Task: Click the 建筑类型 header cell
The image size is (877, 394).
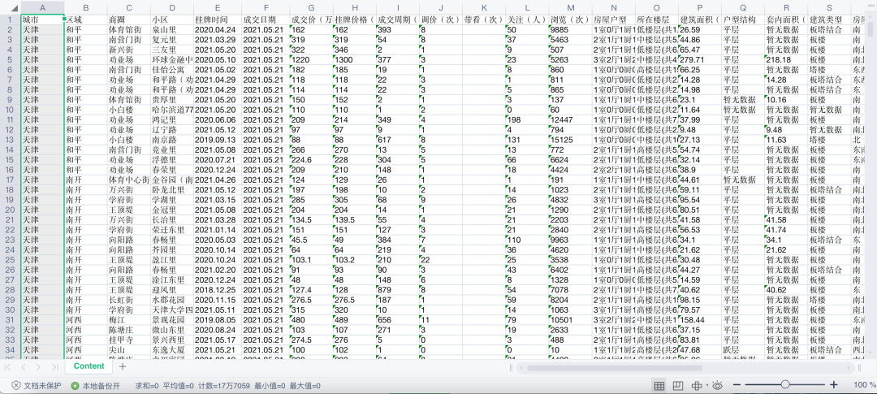Action: point(829,19)
